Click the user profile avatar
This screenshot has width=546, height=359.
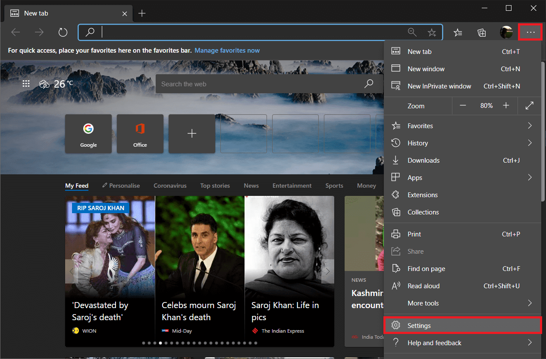coord(506,32)
